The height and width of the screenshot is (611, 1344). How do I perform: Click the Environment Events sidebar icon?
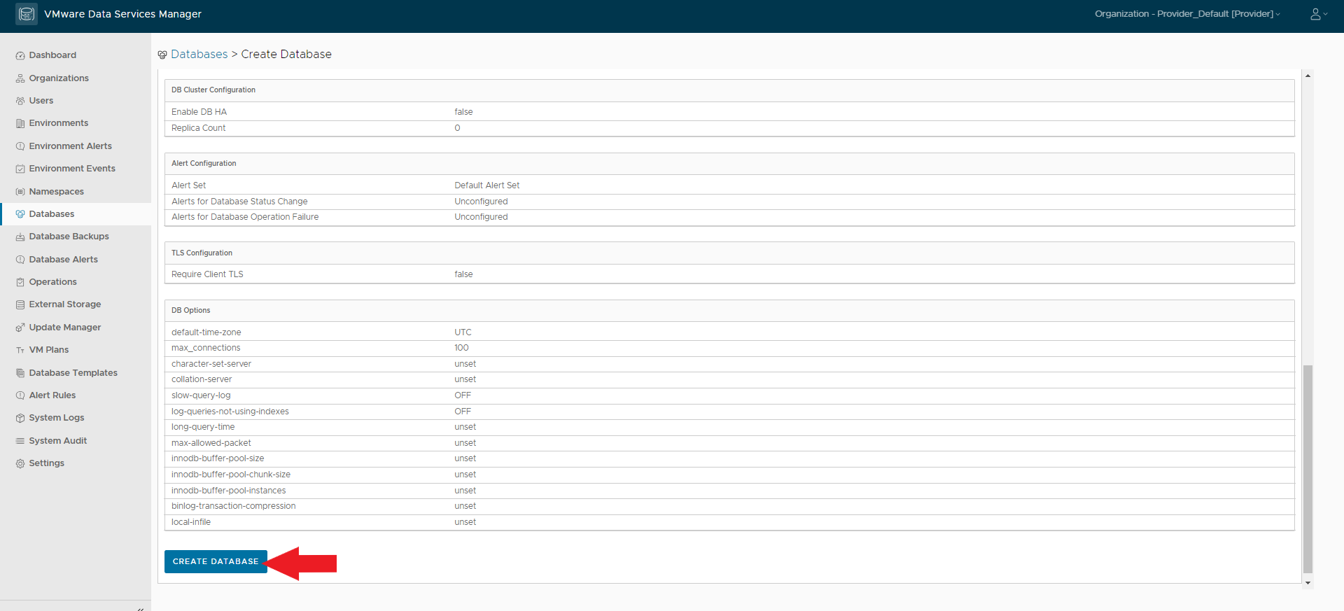[x=20, y=169]
